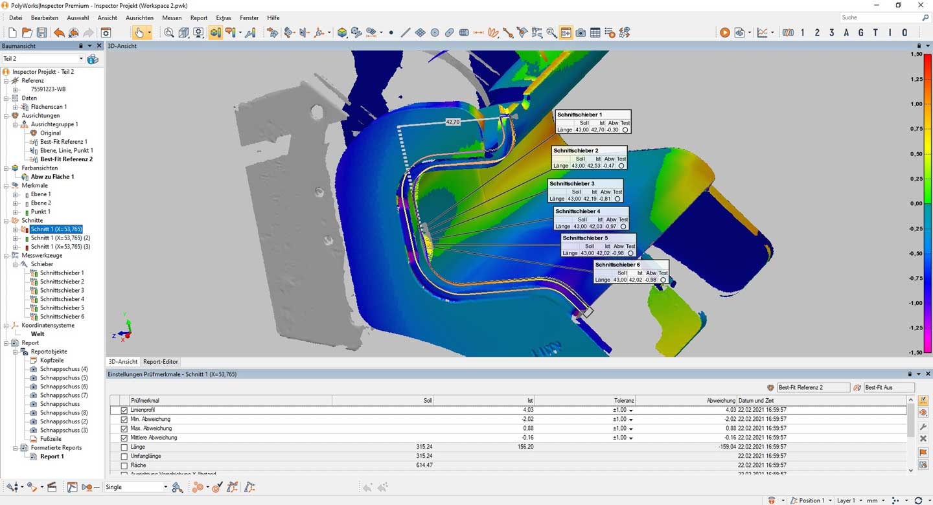Open the Datei menu

[16, 18]
